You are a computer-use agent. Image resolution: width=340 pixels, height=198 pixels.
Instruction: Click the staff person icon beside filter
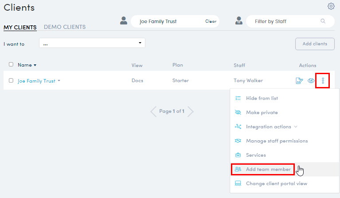coord(239,21)
